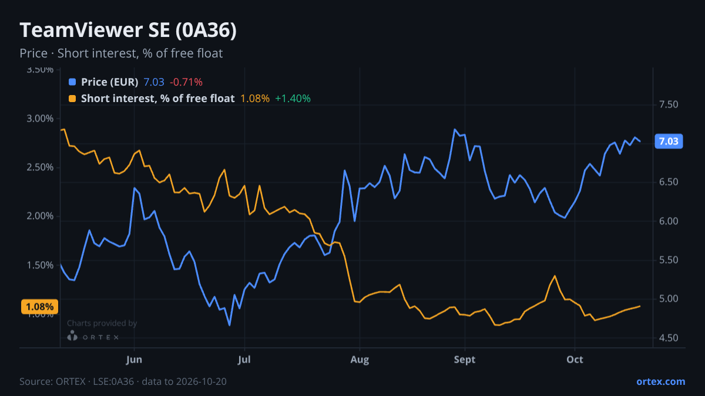Viewport: 705px width, 396px height.
Task: Click the Source: ORTEX data footer text
Action: click(123, 381)
